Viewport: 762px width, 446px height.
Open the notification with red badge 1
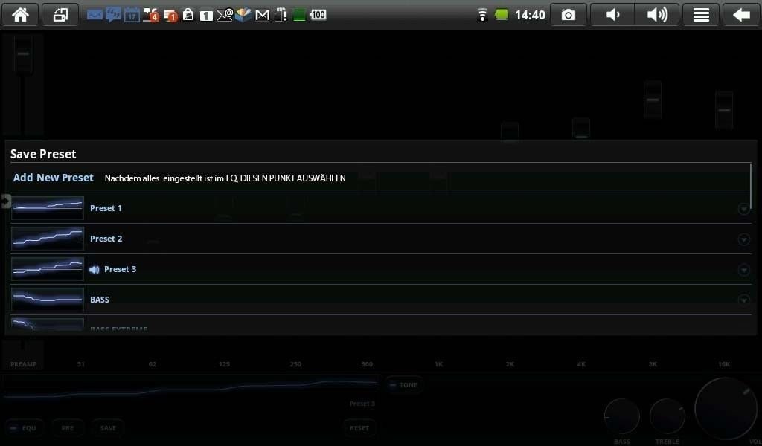[170, 15]
